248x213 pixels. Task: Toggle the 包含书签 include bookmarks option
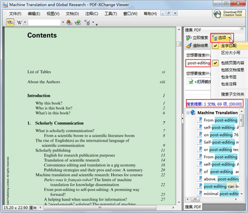pos(230,77)
